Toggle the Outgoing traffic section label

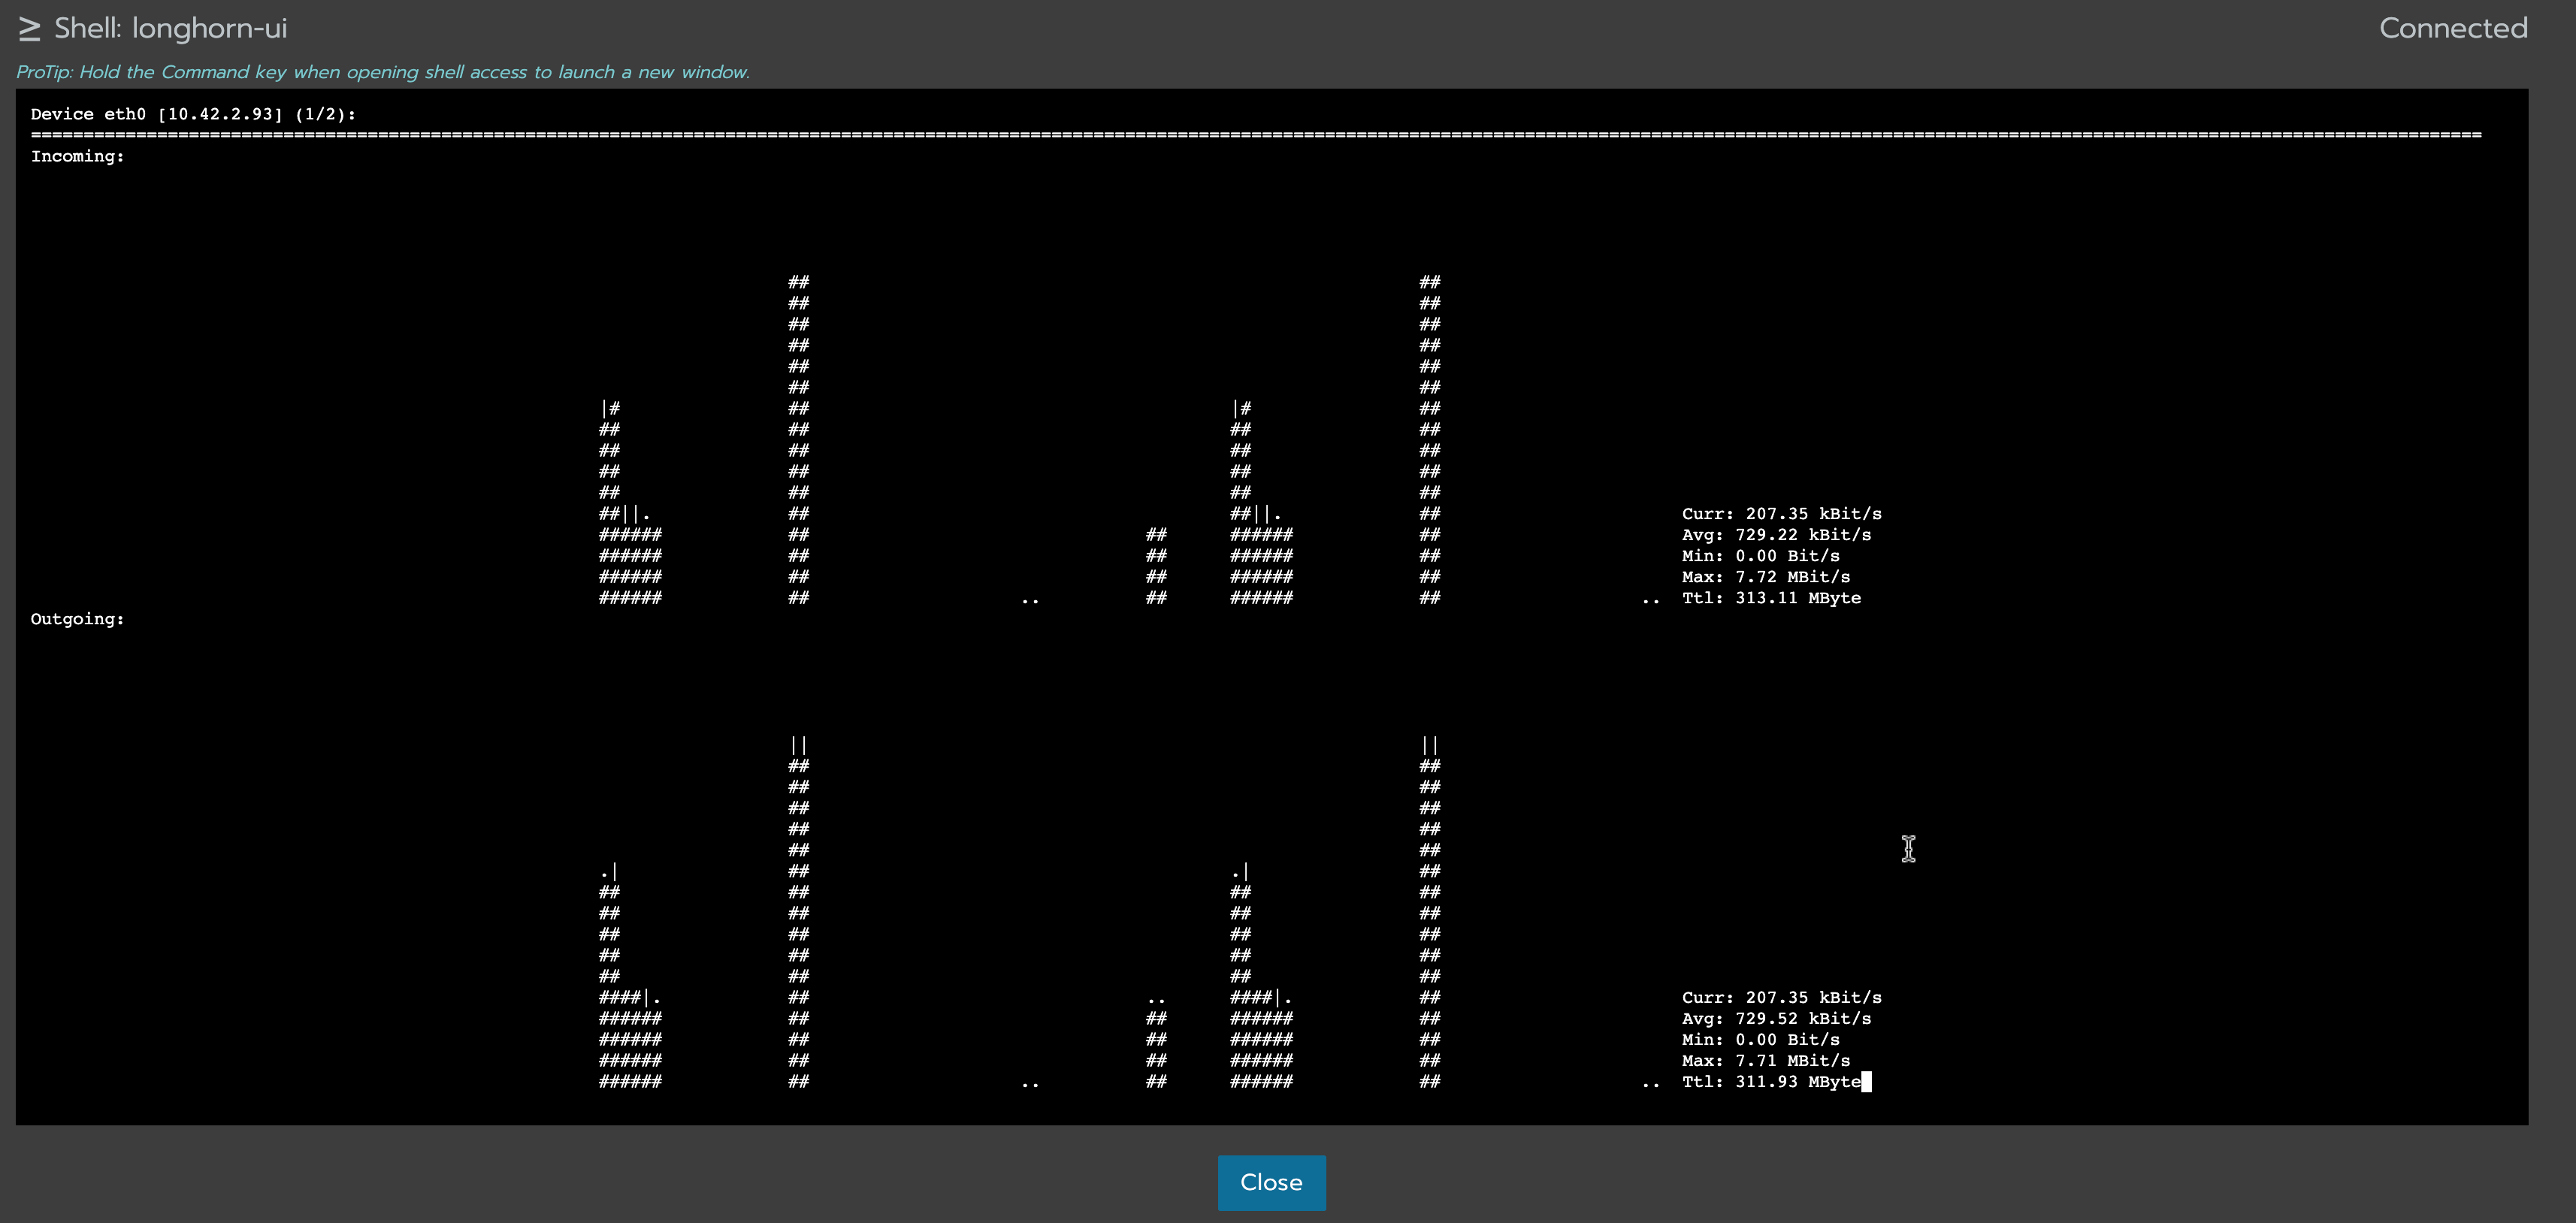point(77,618)
